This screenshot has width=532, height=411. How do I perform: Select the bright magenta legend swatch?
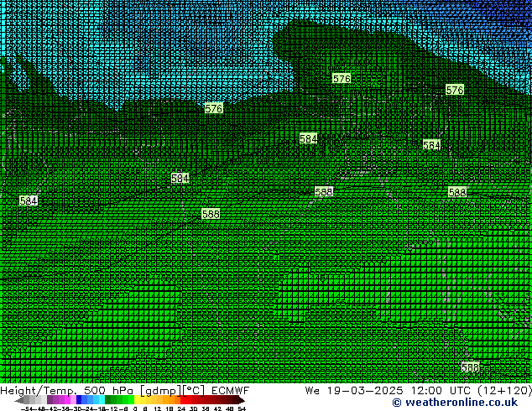pos(67,399)
